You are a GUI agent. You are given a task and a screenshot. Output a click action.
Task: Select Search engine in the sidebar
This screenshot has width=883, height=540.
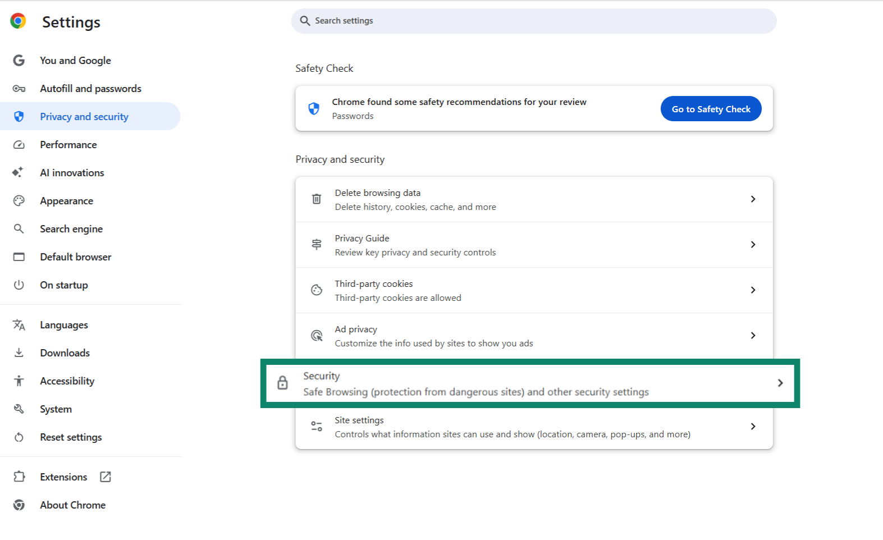(71, 229)
